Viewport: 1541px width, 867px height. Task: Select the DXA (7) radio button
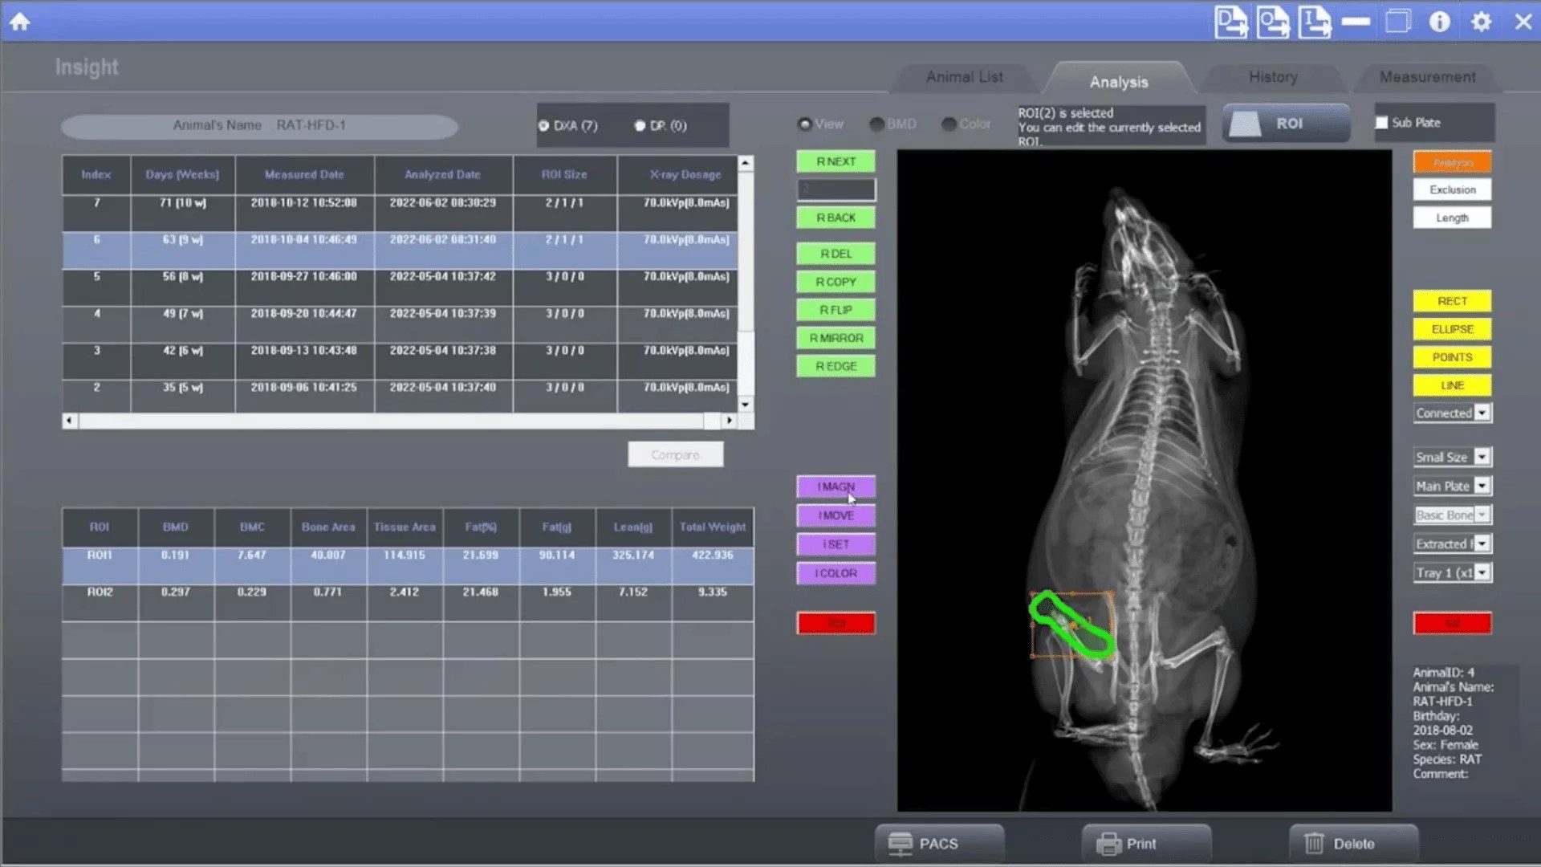(544, 126)
